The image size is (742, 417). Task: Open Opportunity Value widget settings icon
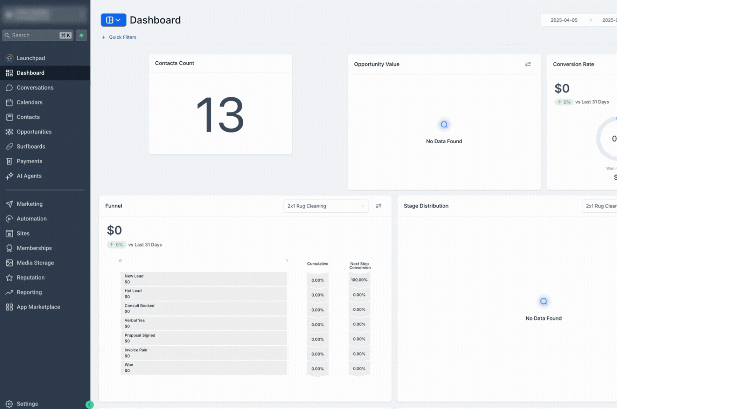click(528, 64)
